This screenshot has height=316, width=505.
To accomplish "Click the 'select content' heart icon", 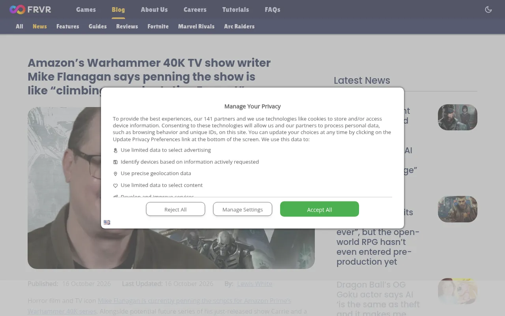I will 116,185.
